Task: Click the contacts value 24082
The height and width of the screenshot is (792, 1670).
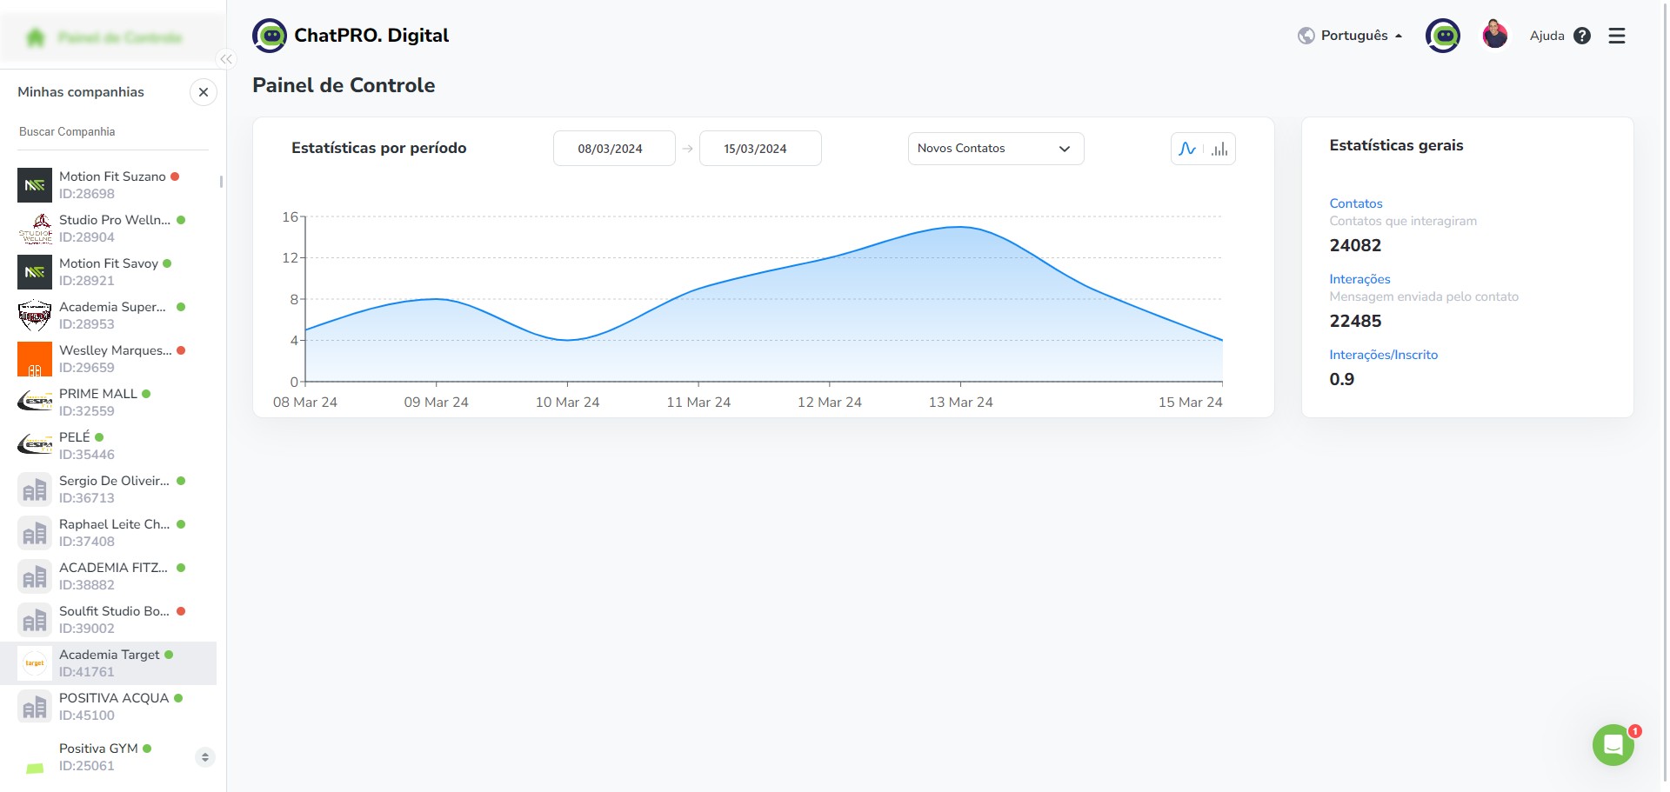Action: pyautogui.click(x=1355, y=245)
